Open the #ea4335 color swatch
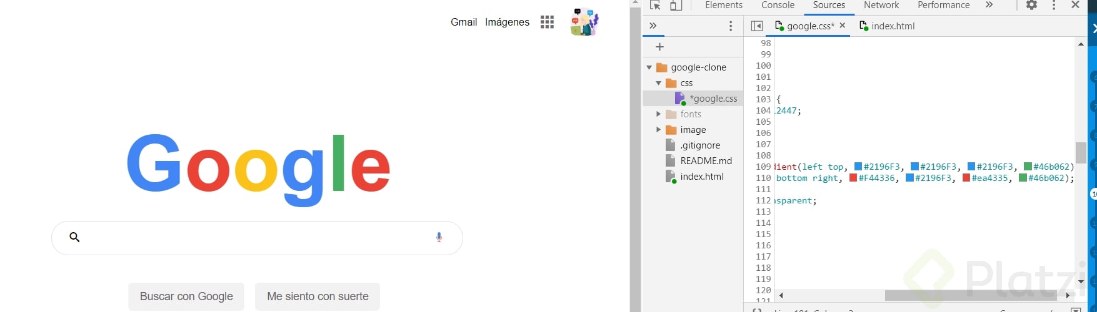This screenshot has height=312, width=1097. (966, 178)
